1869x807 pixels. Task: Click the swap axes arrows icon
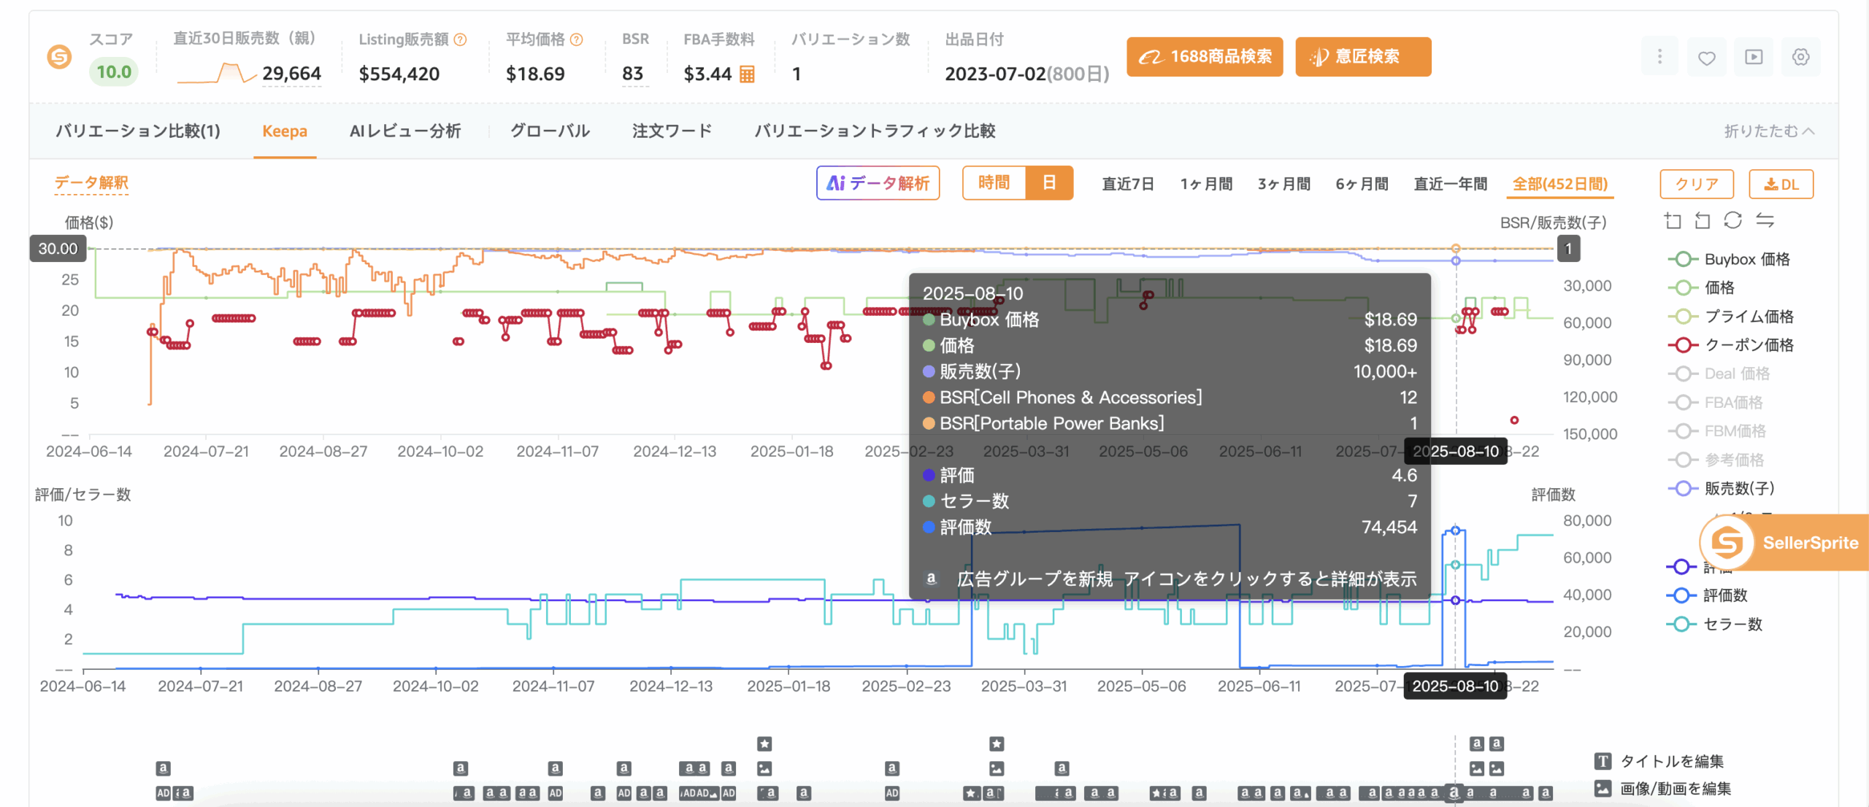pos(1765,220)
